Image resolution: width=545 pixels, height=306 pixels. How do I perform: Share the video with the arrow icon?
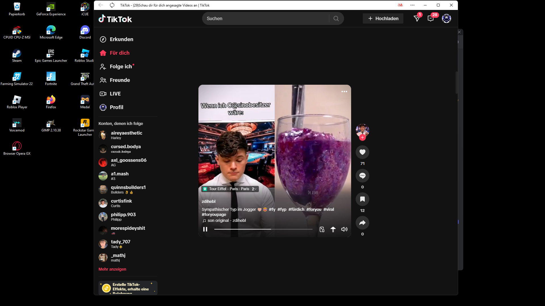(362, 223)
